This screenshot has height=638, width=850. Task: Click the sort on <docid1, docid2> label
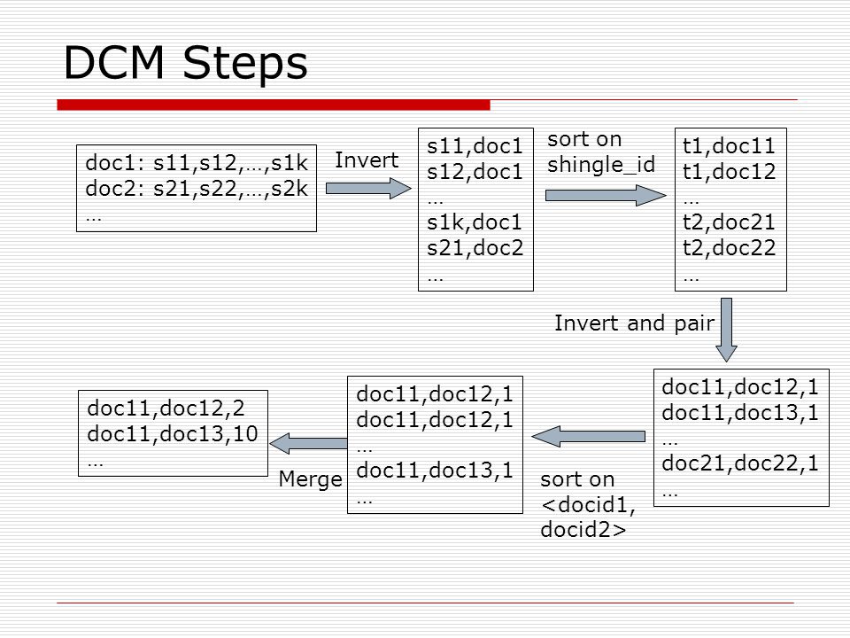coord(588,504)
